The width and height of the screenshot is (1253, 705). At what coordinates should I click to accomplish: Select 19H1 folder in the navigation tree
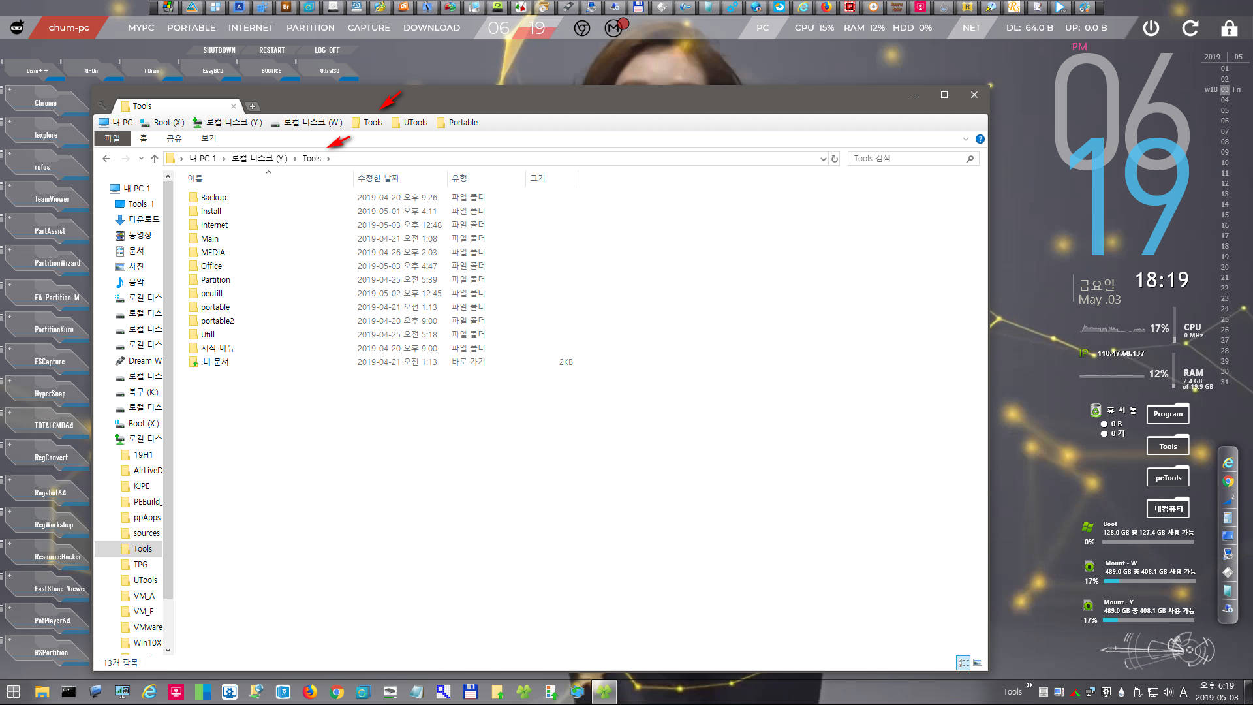(x=142, y=454)
